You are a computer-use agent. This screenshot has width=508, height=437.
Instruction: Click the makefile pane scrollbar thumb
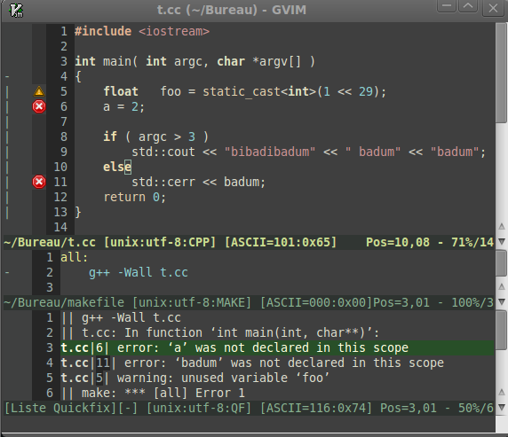[x=501, y=263]
